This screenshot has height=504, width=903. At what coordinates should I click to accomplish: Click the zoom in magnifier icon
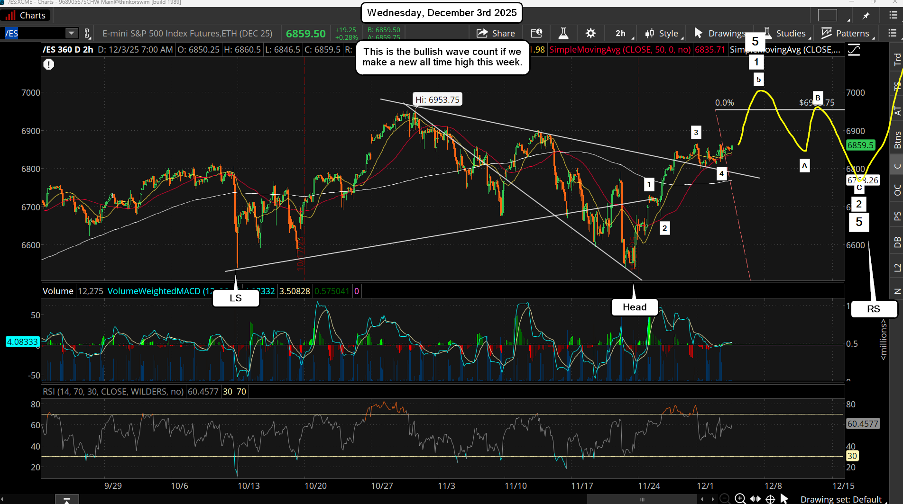[740, 498]
